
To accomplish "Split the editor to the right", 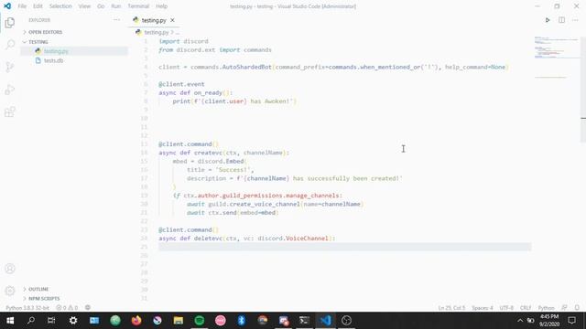I will [561, 20].
